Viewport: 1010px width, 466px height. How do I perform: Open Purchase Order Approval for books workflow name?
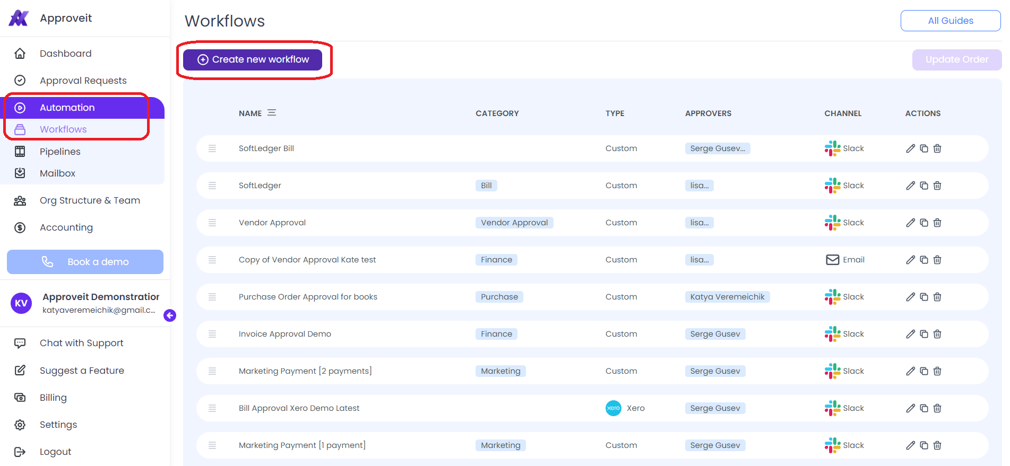point(308,297)
